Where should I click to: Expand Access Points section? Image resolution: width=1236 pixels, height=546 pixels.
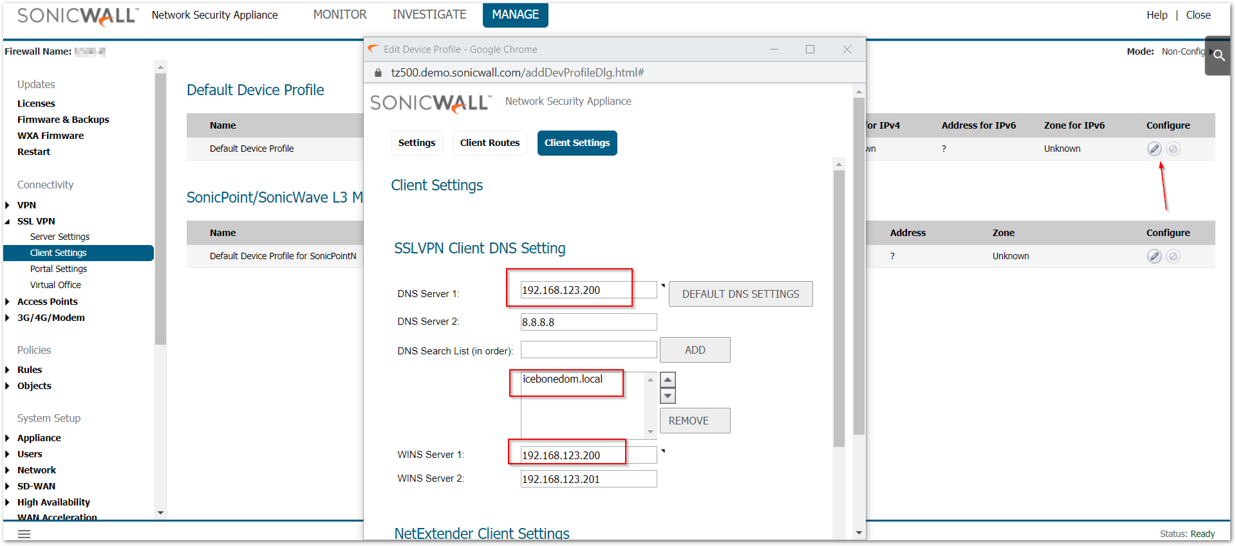pos(7,302)
